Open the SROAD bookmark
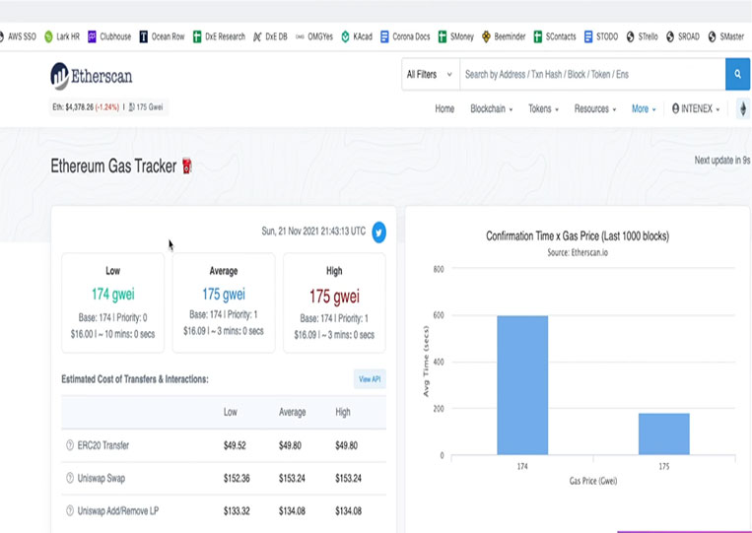 [683, 36]
